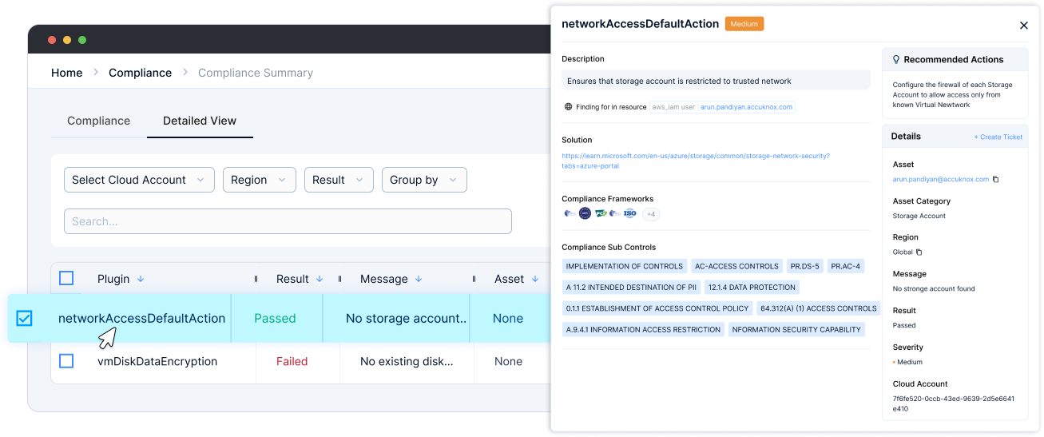Go to Home in the breadcrumb
The image size is (1044, 437).
tap(66, 73)
